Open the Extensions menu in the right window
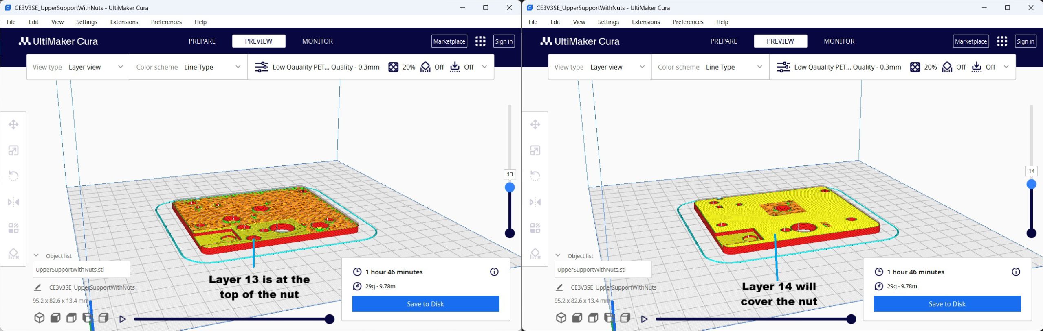Screen dimensions: 1043x331 645,22
